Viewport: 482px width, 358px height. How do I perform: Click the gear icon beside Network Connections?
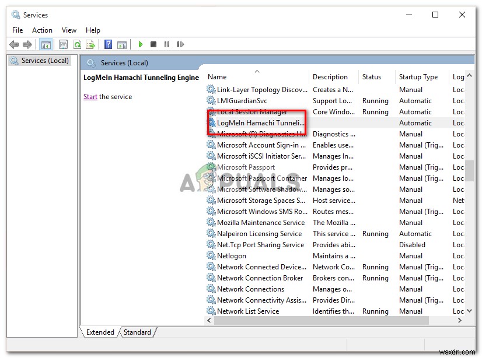pos(211,289)
